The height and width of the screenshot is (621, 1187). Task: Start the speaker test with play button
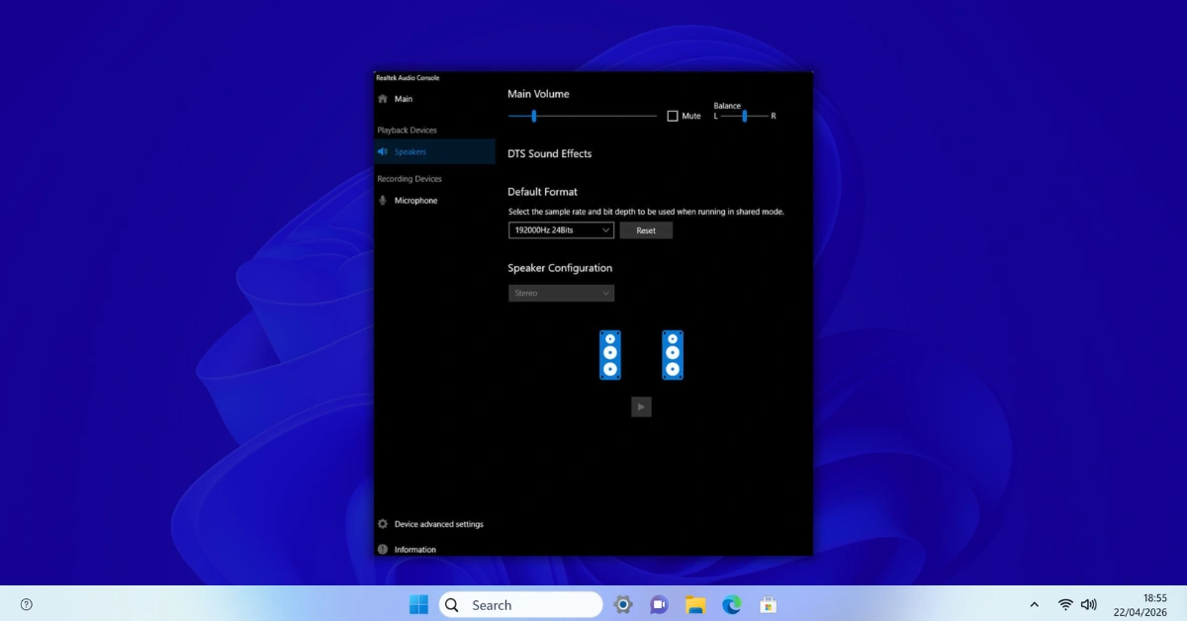coord(641,406)
